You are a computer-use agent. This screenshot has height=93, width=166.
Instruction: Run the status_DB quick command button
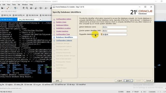click(18, 84)
